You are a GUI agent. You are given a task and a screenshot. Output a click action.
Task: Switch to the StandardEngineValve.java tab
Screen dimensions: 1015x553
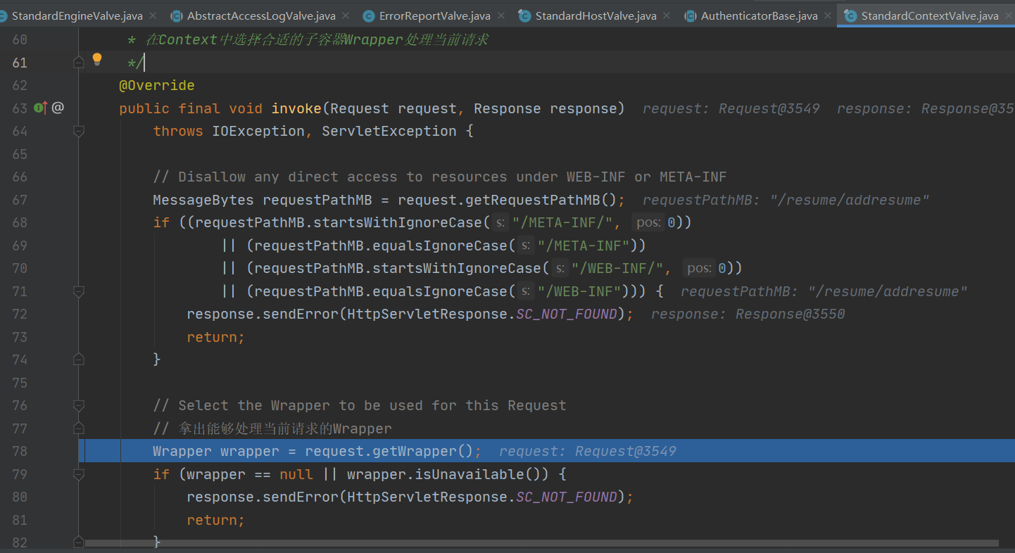coord(77,15)
